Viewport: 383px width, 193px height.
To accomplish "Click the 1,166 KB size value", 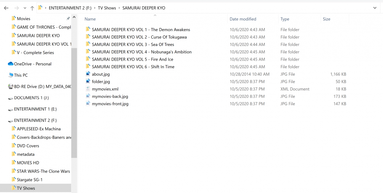I will (338, 74).
